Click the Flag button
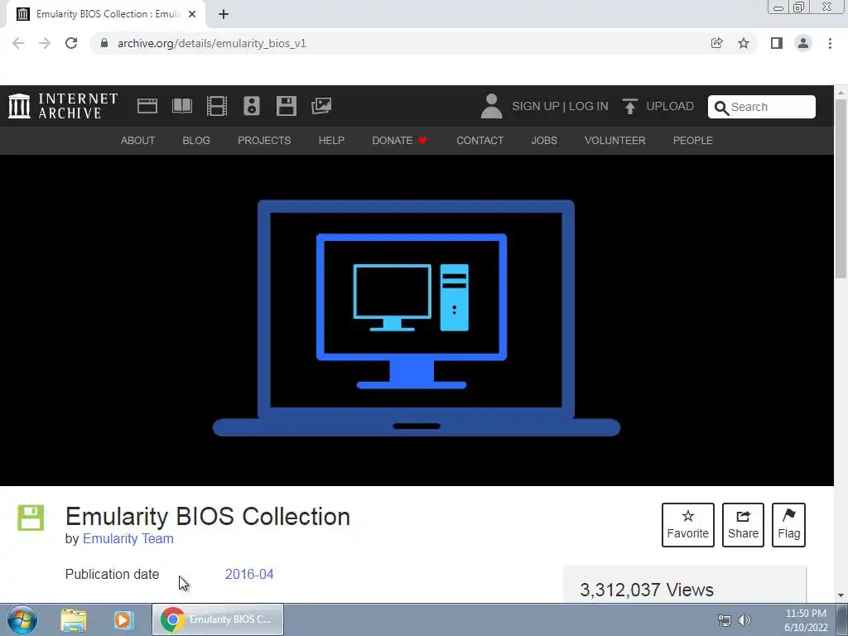Screen dimensions: 848x636 (788, 524)
